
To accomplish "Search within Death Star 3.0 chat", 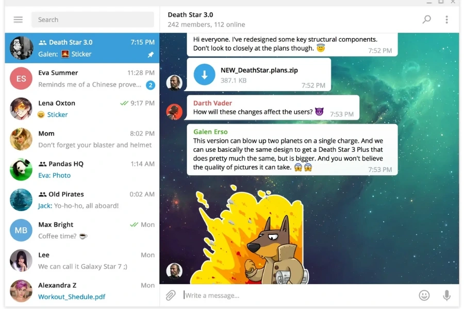I will 426,20.
